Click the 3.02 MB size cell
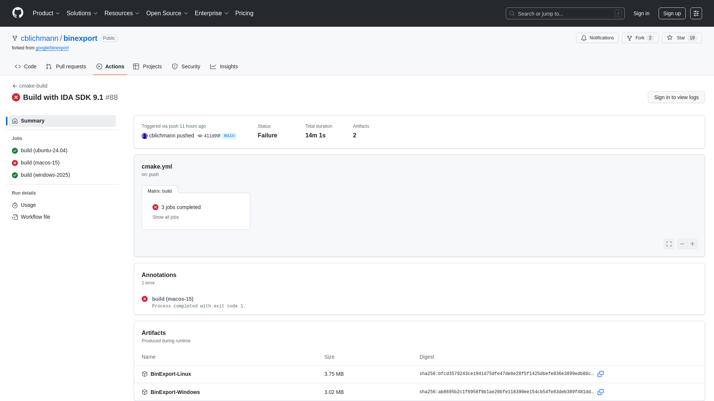714x401 pixels. point(334,392)
